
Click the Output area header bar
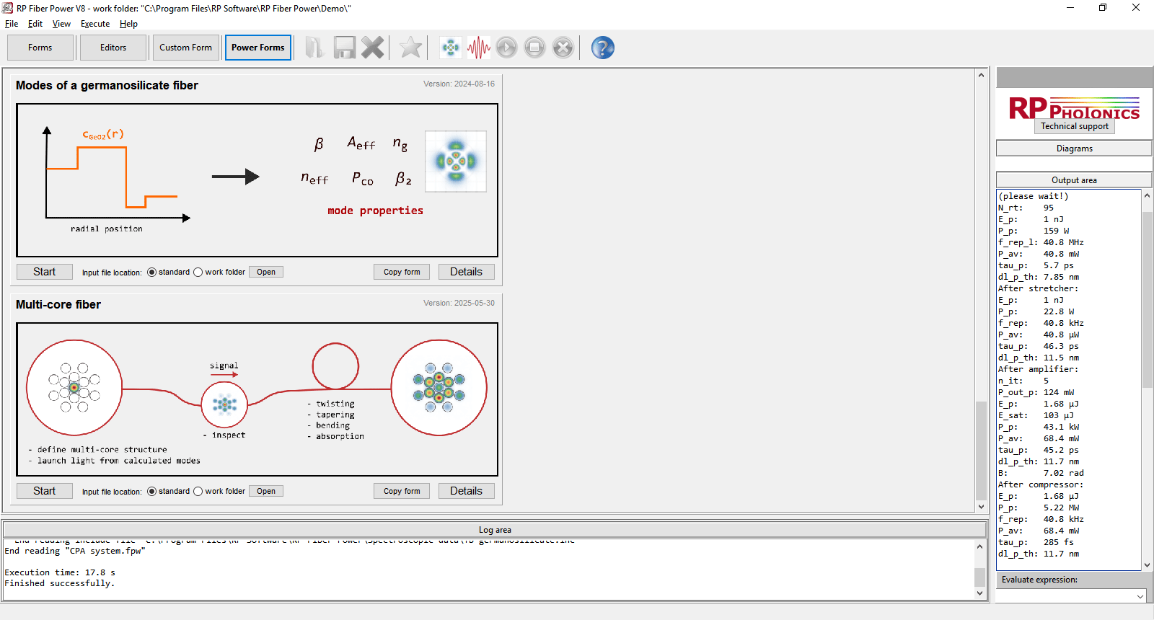pos(1074,180)
